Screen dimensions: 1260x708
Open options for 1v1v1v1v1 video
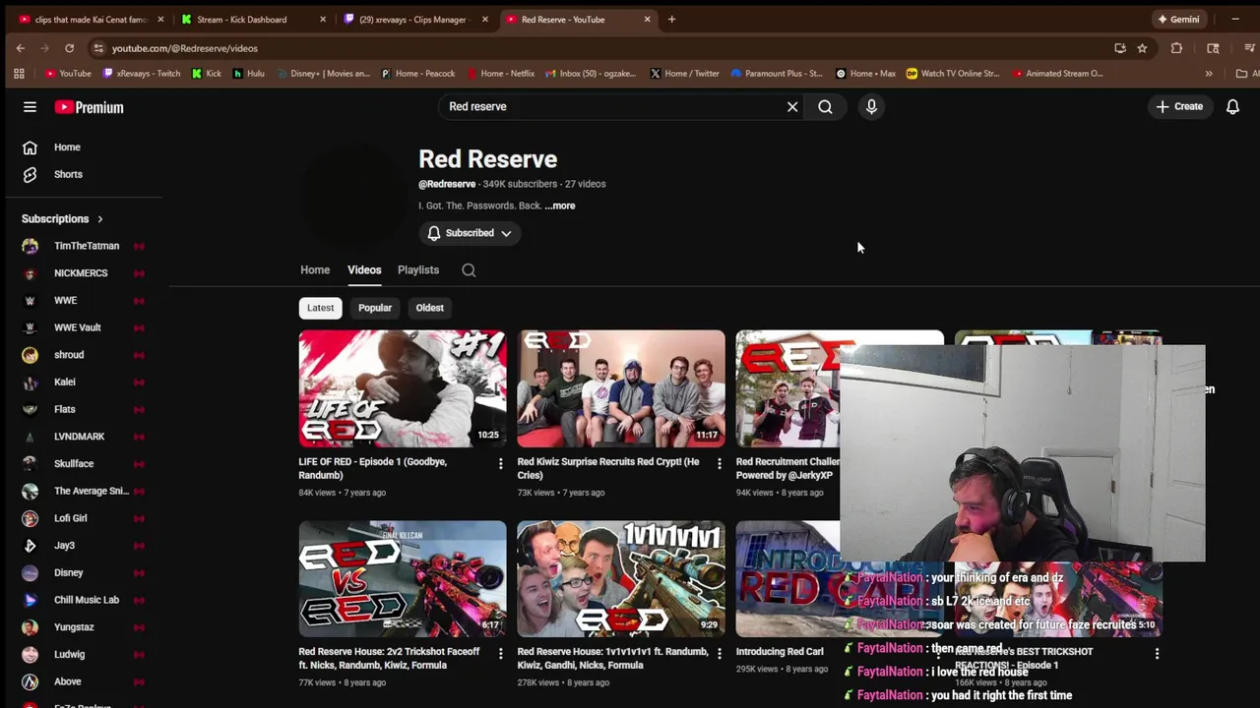(x=719, y=653)
